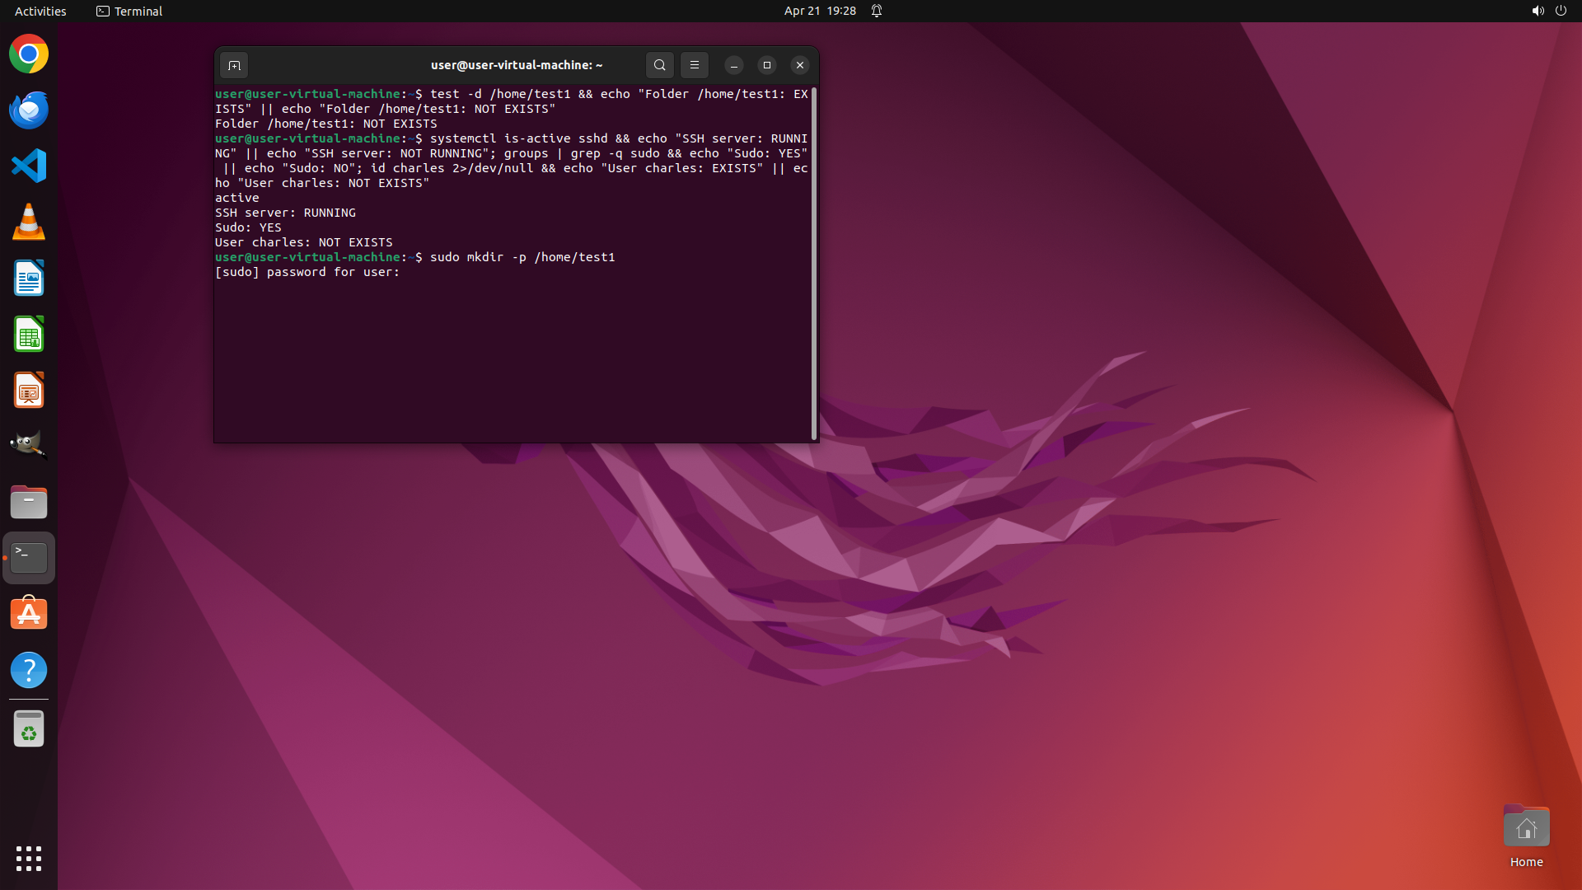This screenshot has width=1582, height=890.
Task: Open the Trash folder
Action: click(29, 729)
